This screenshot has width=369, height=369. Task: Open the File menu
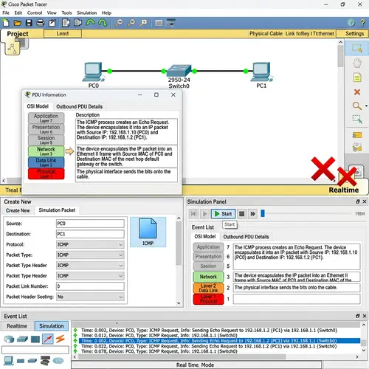(x=6, y=13)
